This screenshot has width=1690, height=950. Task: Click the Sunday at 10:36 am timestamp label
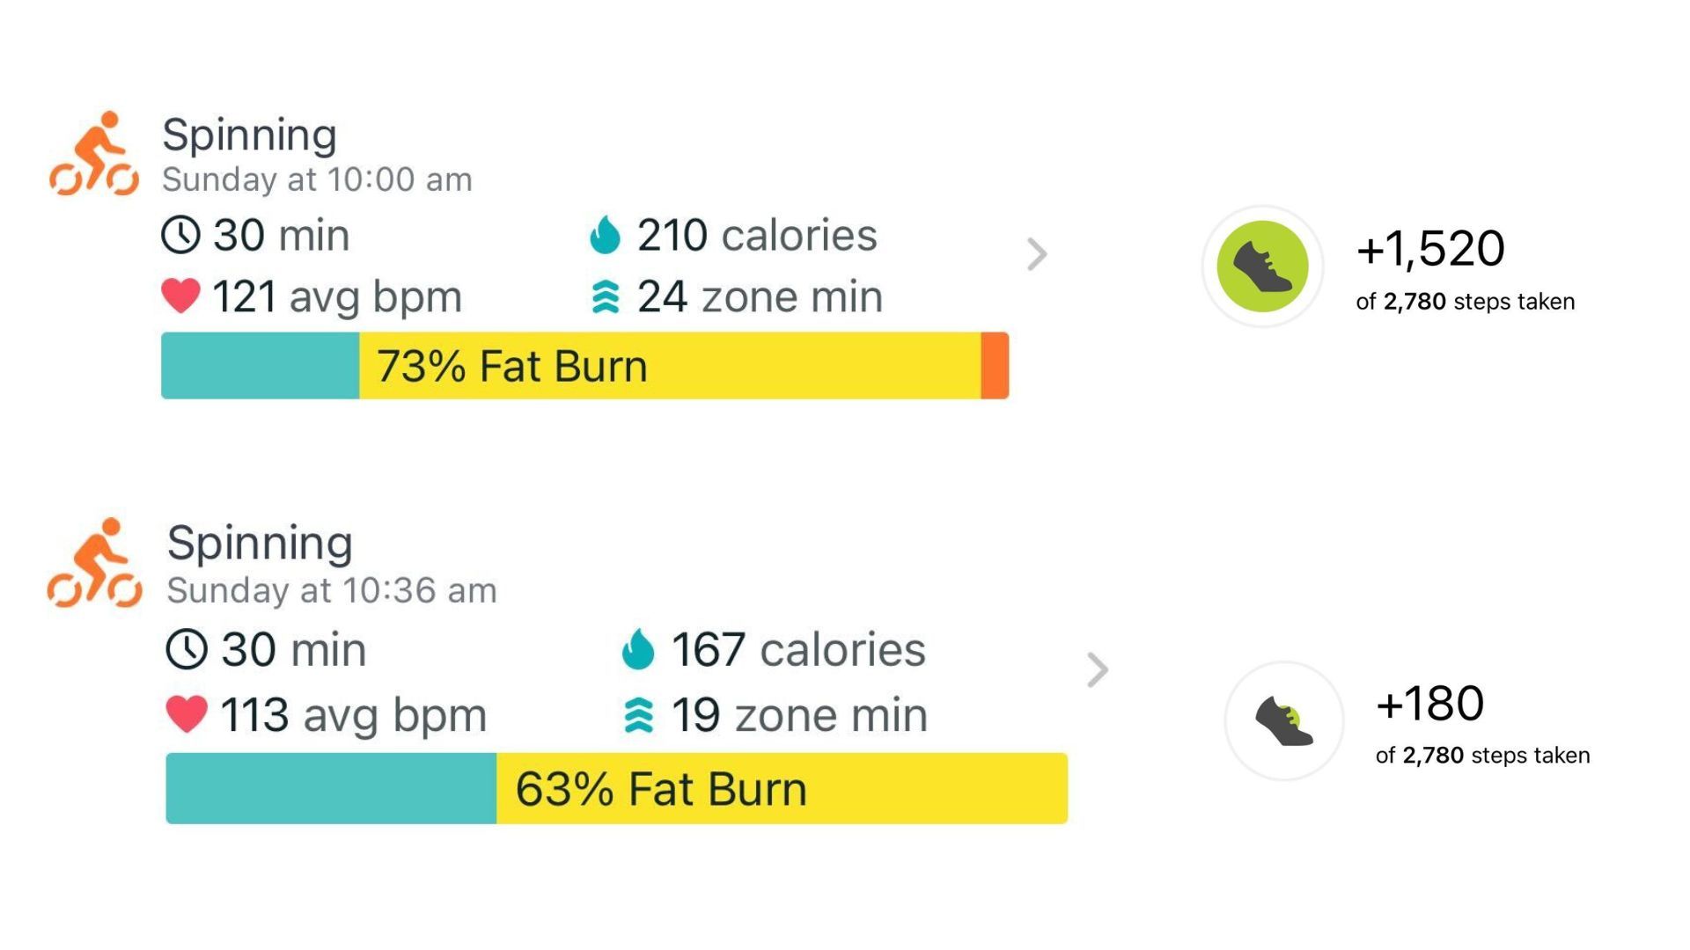coord(332,590)
